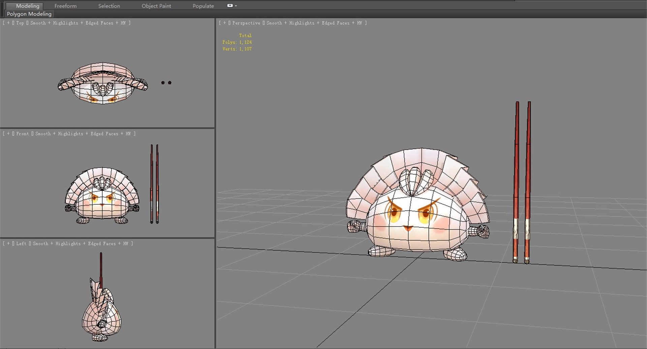Open the Perspective viewport shading label menu

tap(314, 23)
